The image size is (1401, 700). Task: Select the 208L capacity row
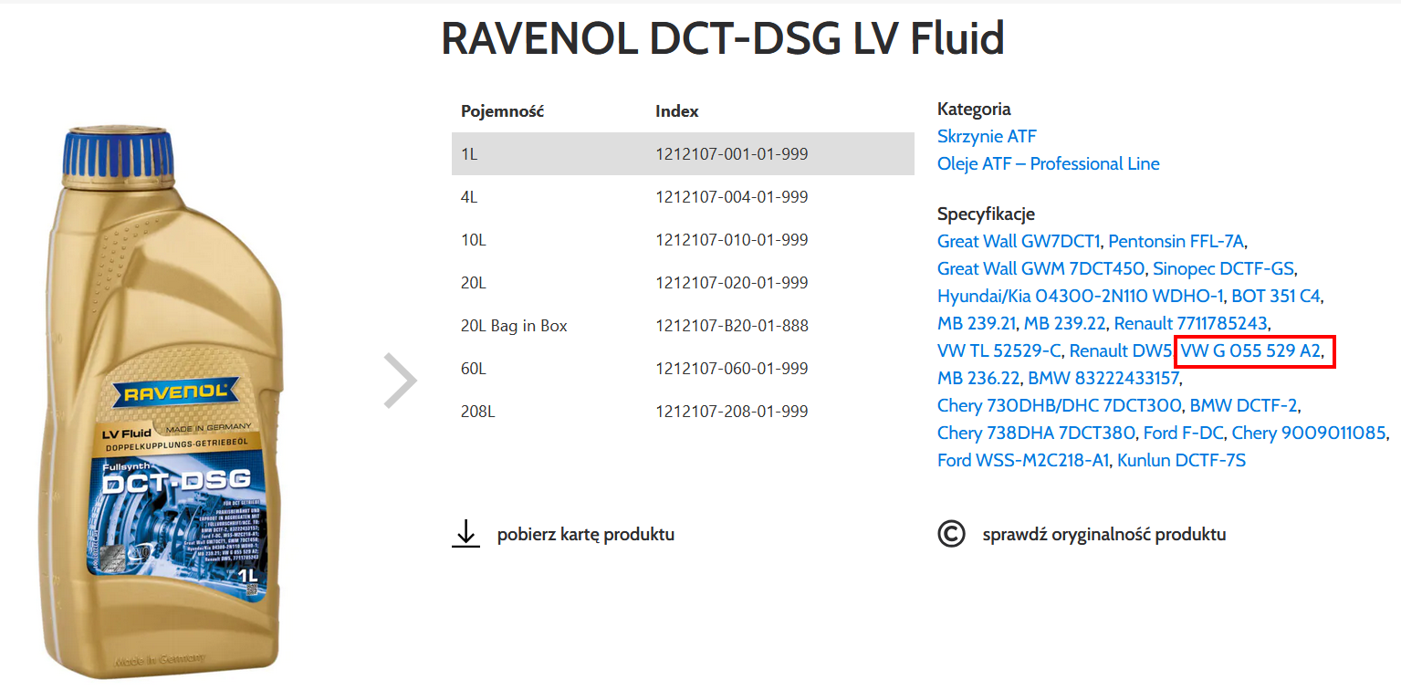(x=682, y=412)
